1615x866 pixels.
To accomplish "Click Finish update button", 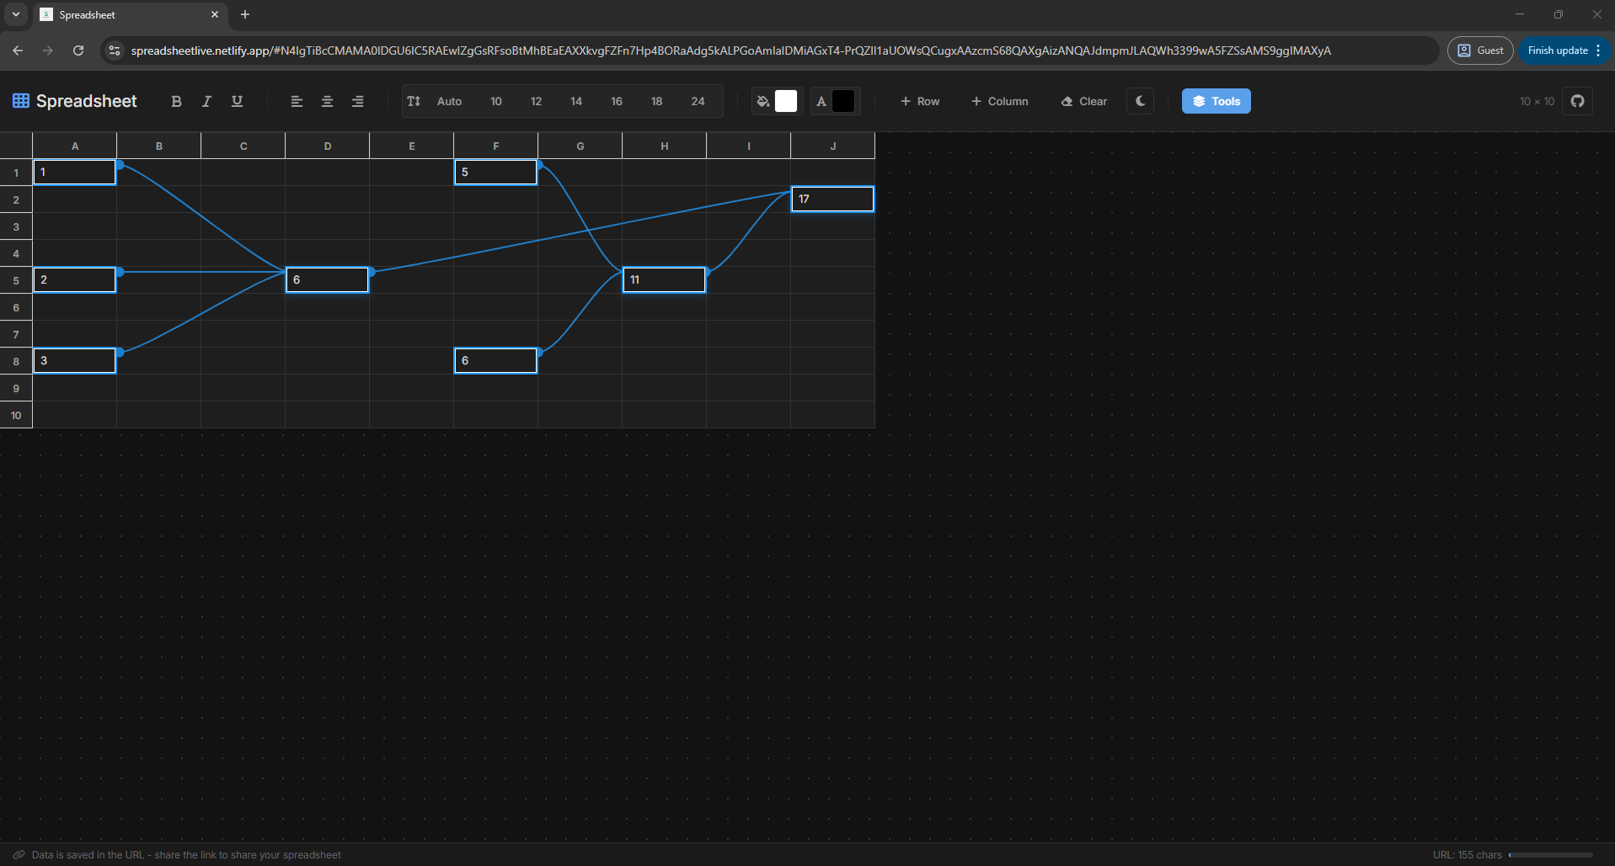I will coord(1557,50).
